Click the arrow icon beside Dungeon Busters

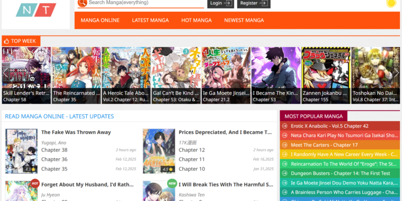pos(284,173)
